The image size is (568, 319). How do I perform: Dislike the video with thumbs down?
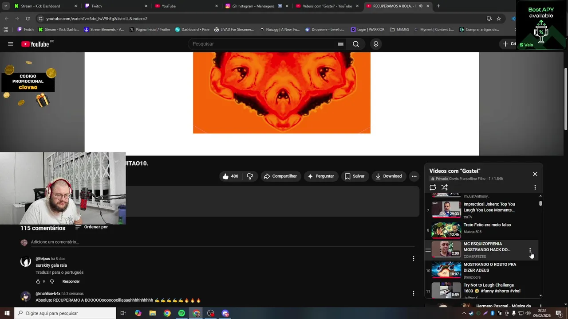(250, 176)
